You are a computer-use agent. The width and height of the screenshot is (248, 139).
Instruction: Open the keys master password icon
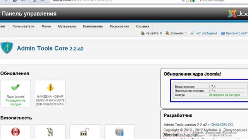click(50, 132)
